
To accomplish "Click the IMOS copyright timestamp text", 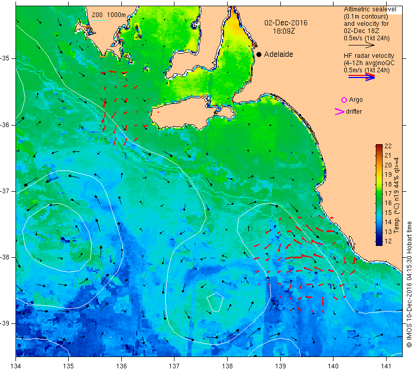I will coord(409,284).
